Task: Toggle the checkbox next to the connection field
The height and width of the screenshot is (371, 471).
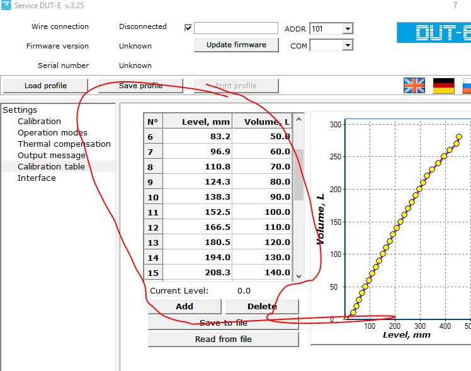Action: point(188,28)
